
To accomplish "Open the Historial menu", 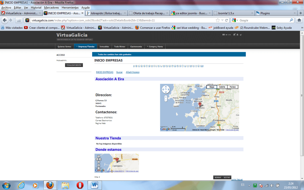I will 36,7.
